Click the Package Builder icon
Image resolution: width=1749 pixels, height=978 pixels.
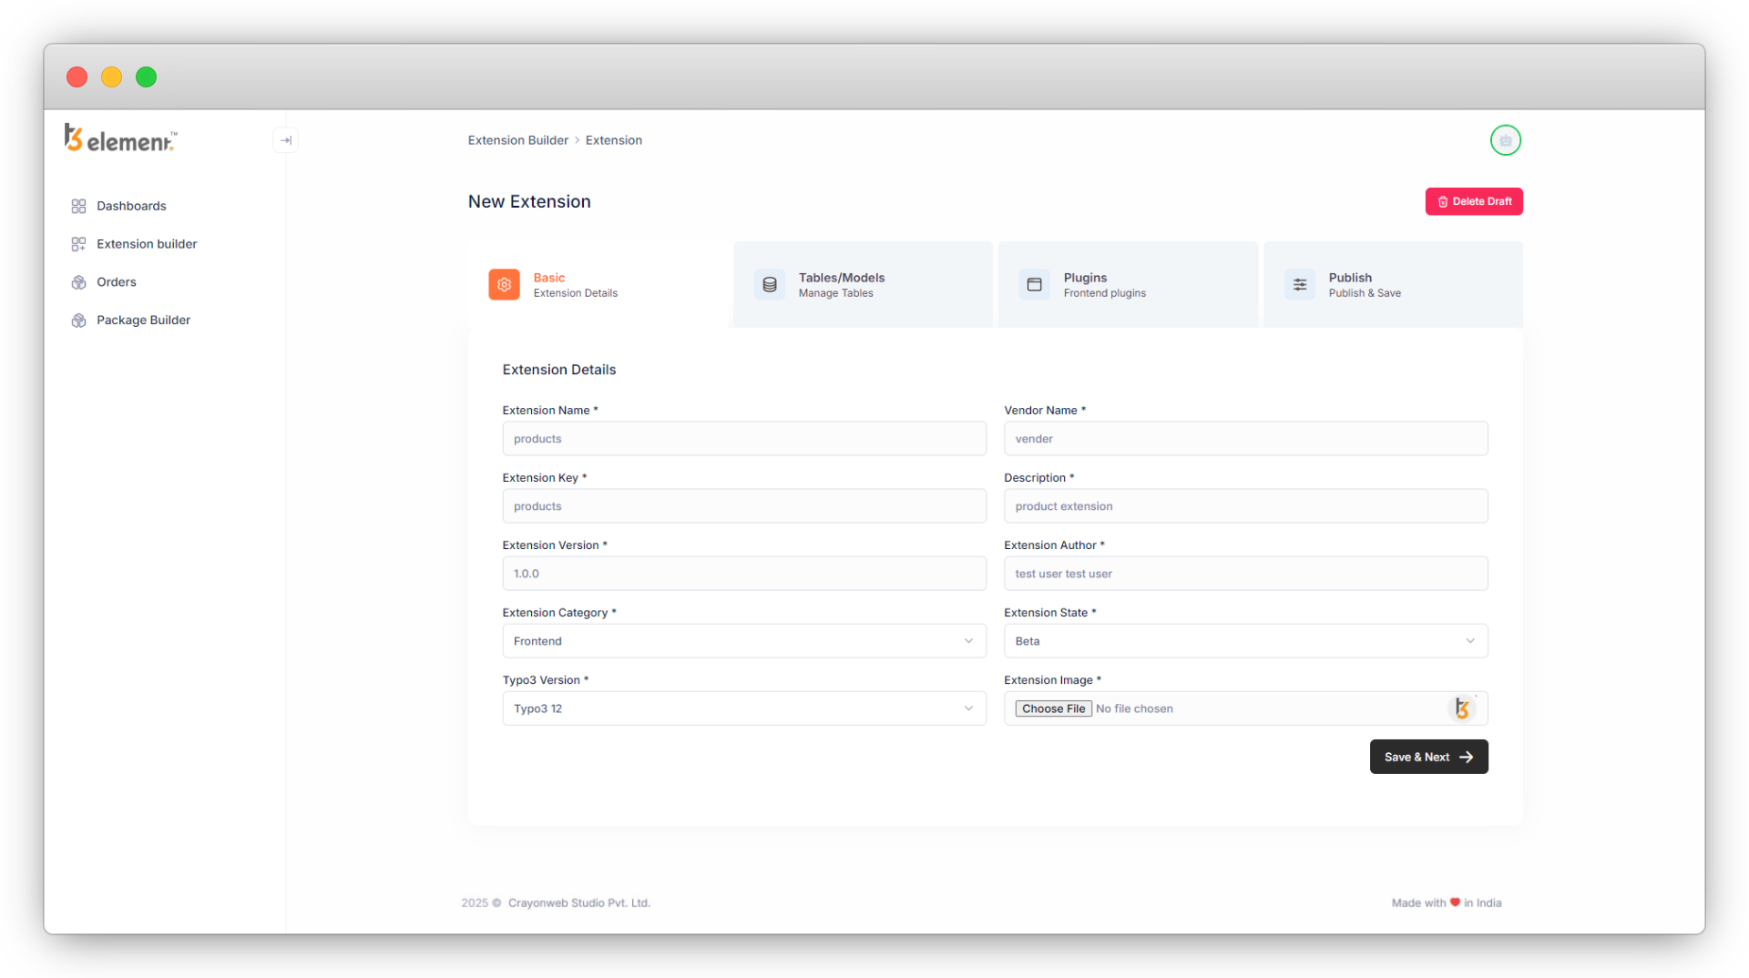point(78,321)
